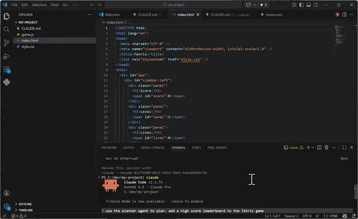Open the Customize Layout icon

(294, 5)
